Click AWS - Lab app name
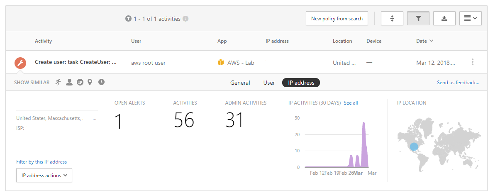The width and height of the screenshot is (488, 193). (x=241, y=63)
